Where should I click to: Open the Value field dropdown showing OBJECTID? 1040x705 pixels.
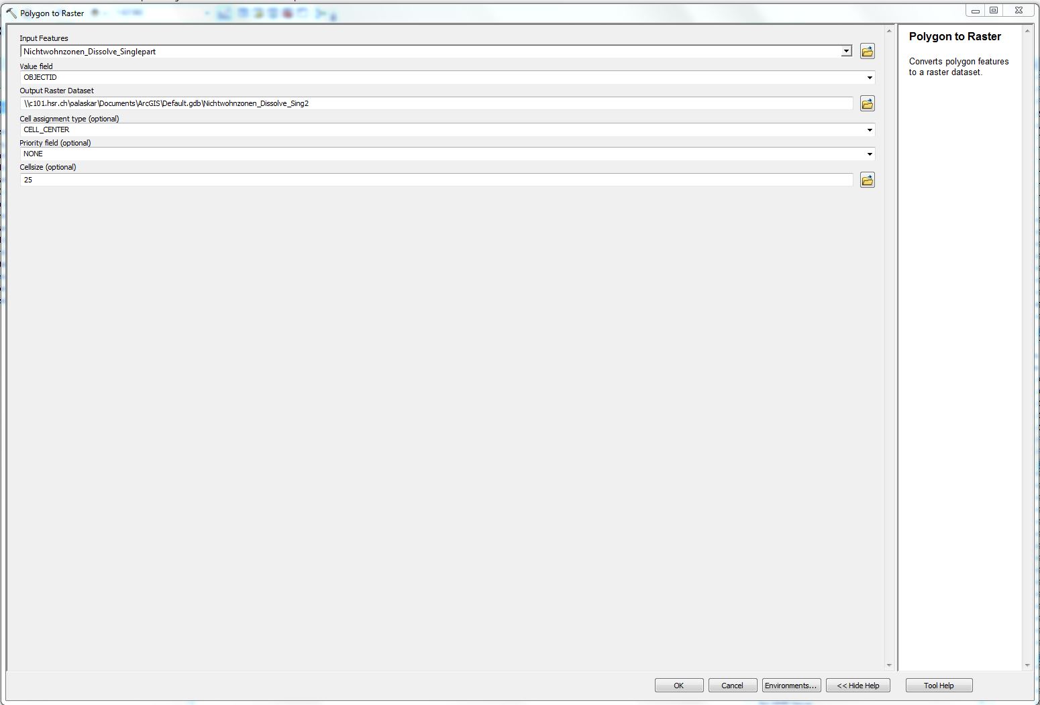coord(870,78)
